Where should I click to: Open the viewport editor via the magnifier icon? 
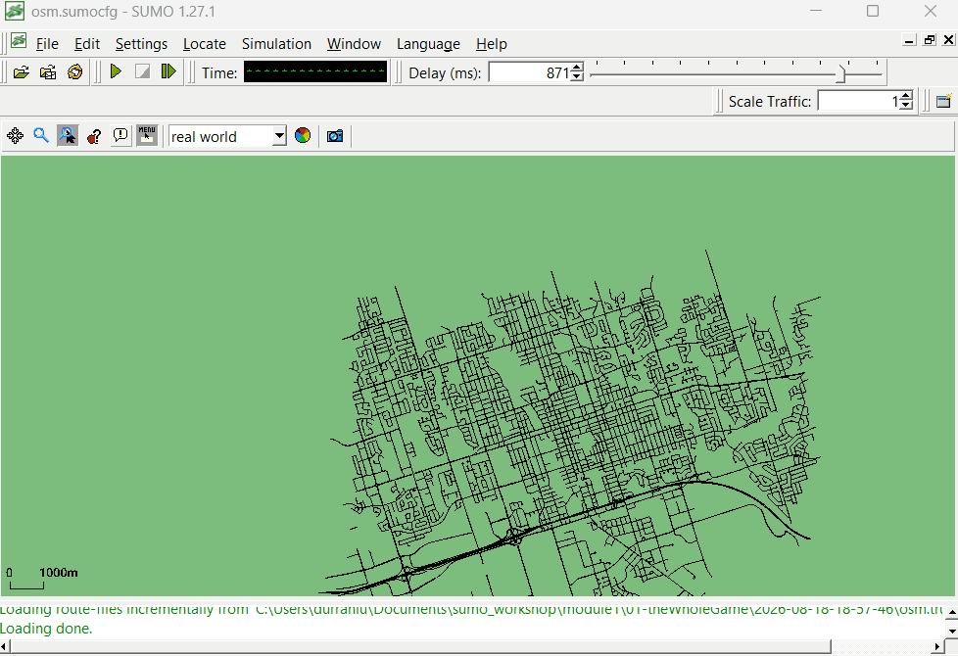point(41,135)
